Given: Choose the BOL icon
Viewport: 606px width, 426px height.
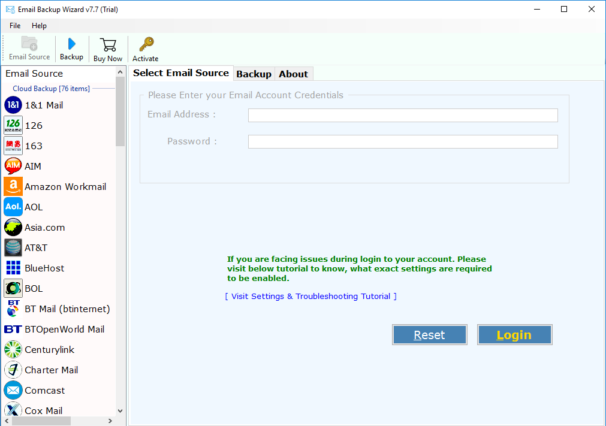Looking at the screenshot, I should [x=13, y=289].
